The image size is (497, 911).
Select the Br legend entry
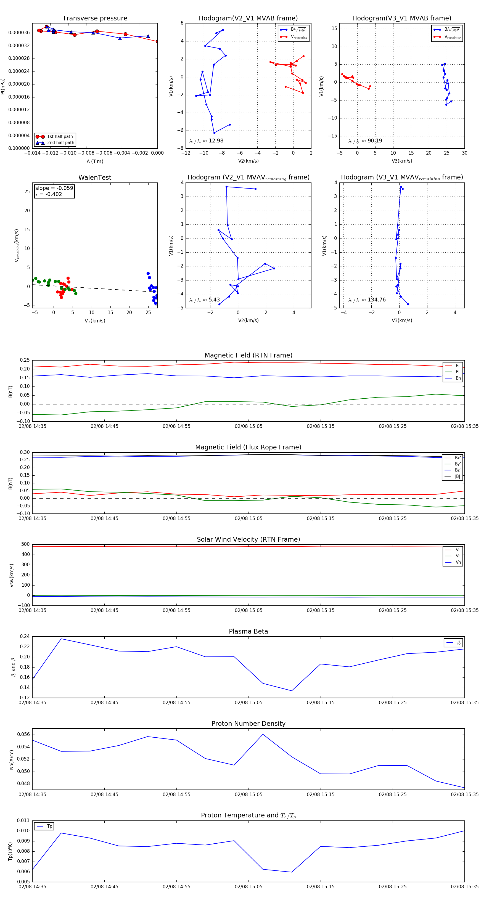[453, 366]
